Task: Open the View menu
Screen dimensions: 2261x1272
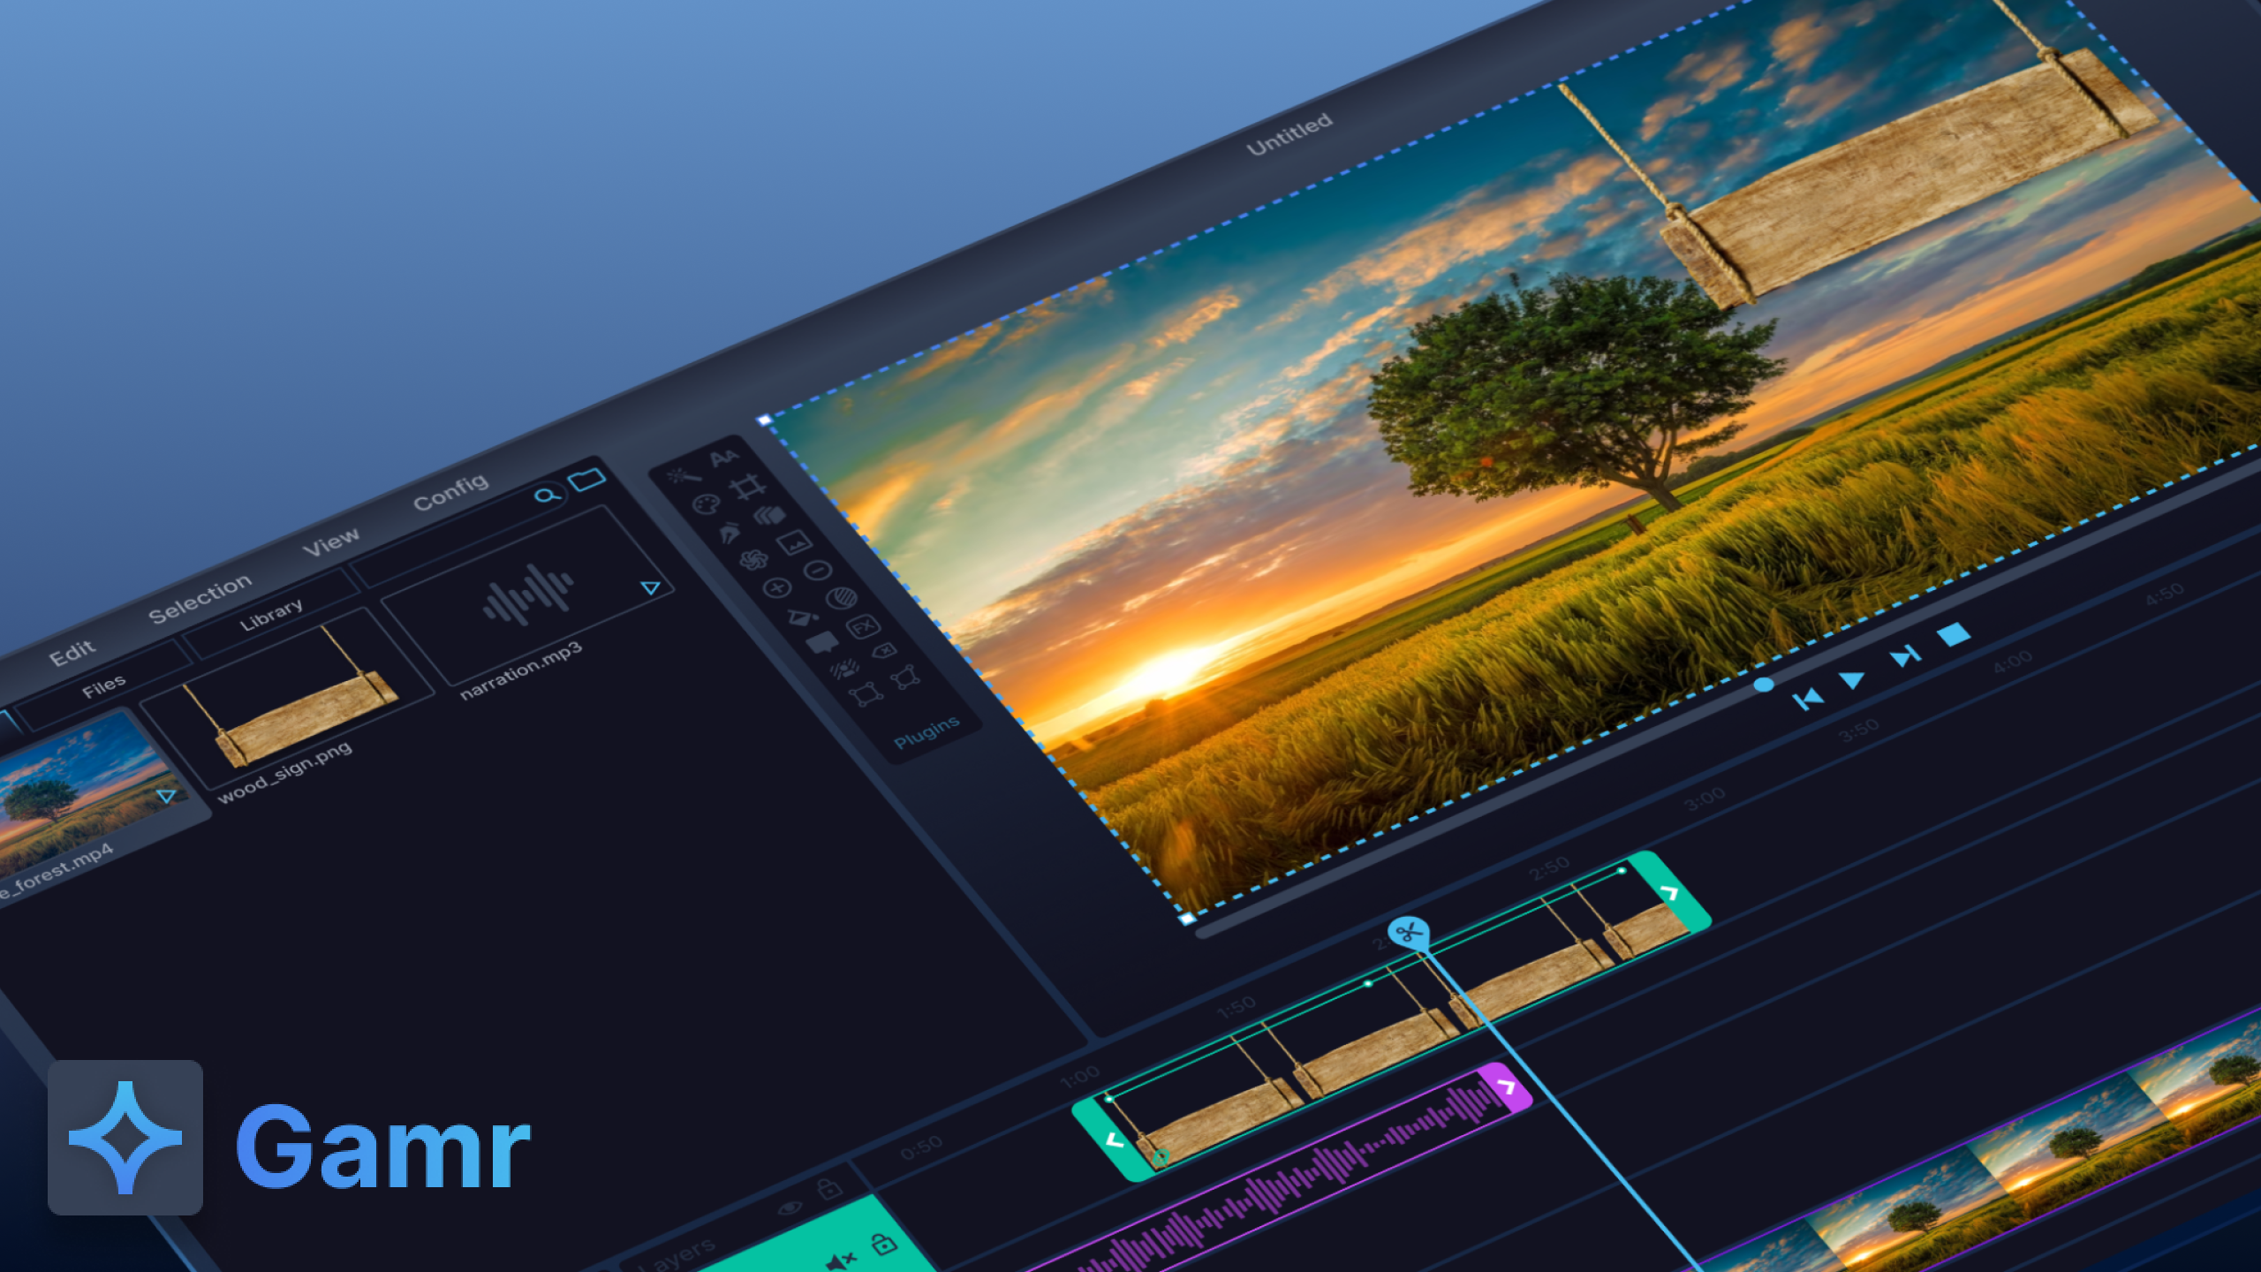Action: tap(331, 541)
